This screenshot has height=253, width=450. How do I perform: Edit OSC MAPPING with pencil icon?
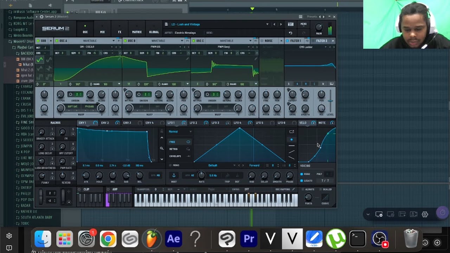coord(294,189)
